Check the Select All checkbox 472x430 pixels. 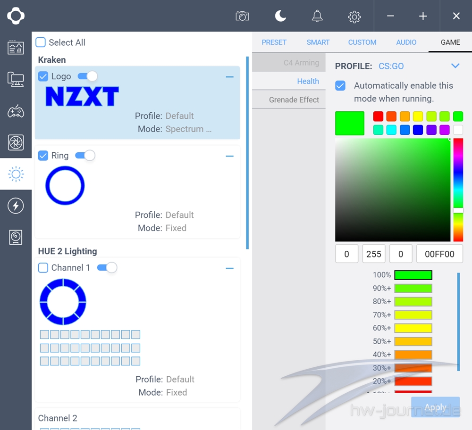click(41, 42)
